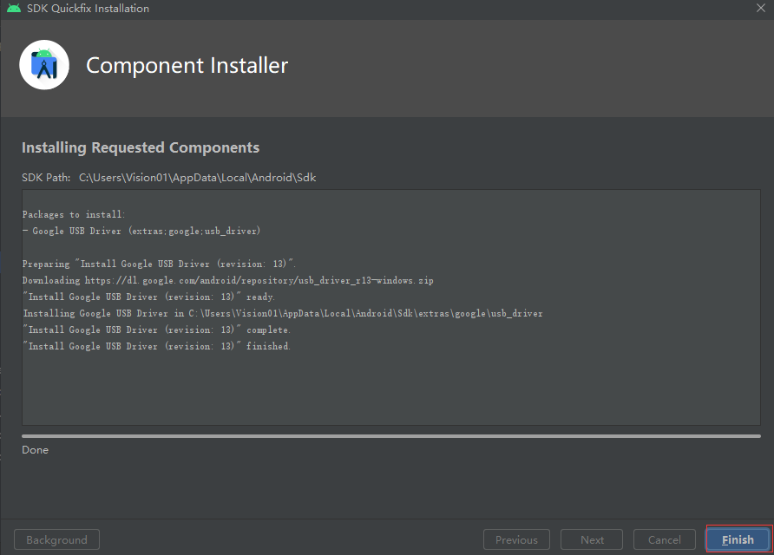Viewport: 774px width, 555px height.
Task: Click the installation progress bar
Action: point(390,436)
